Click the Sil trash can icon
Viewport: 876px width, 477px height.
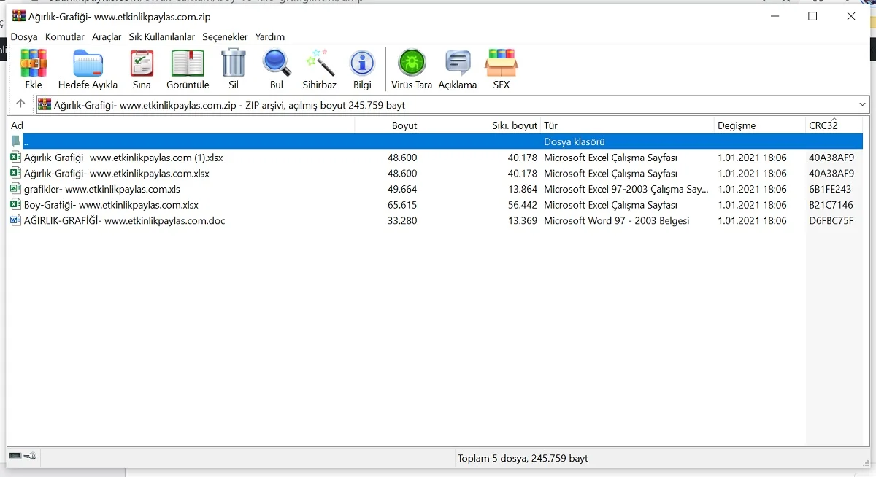pyautogui.click(x=234, y=63)
